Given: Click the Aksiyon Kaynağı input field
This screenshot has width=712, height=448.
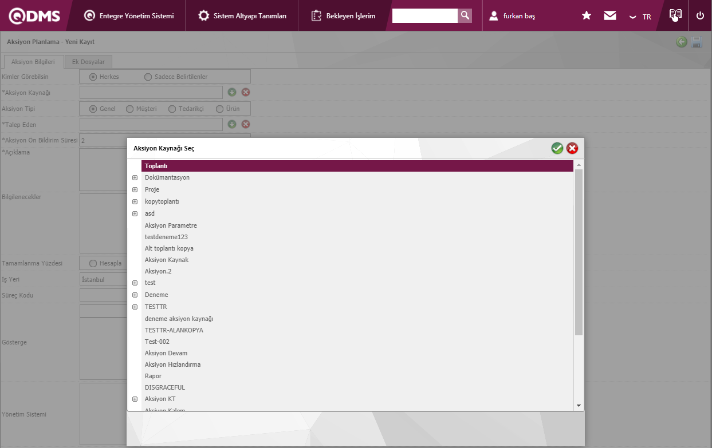Looking at the screenshot, I should point(151,92).
